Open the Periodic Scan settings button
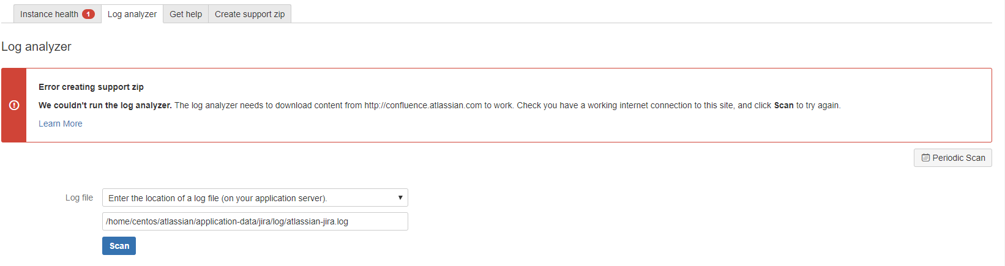Image resolution: width=1005 pixels, height=266 pixels. 952,158
